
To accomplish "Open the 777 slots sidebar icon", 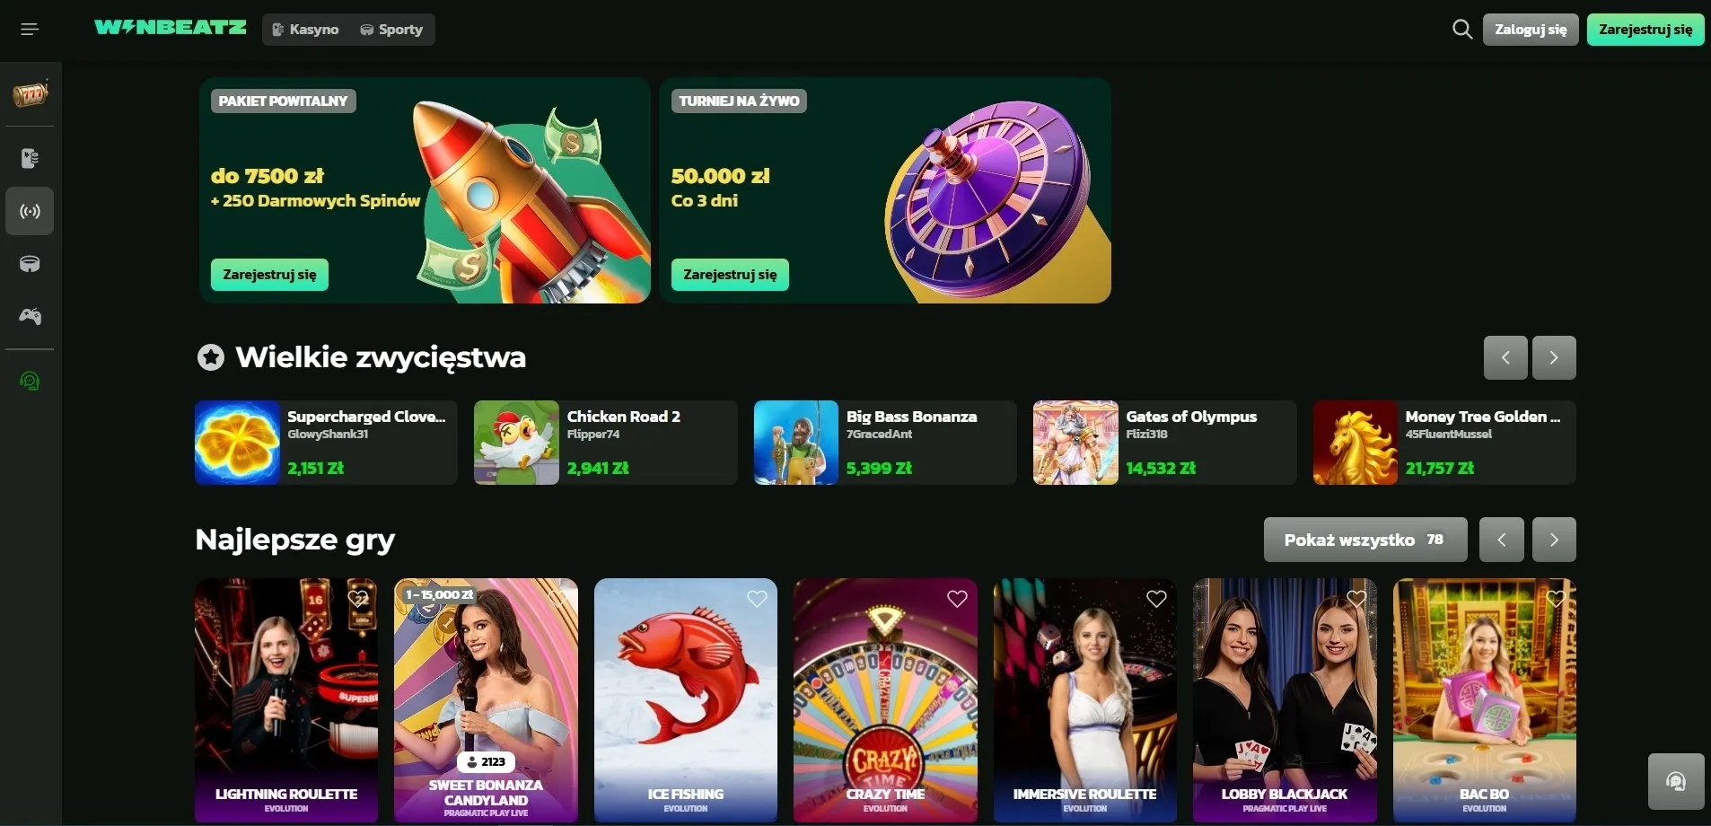I will (30, 93).
